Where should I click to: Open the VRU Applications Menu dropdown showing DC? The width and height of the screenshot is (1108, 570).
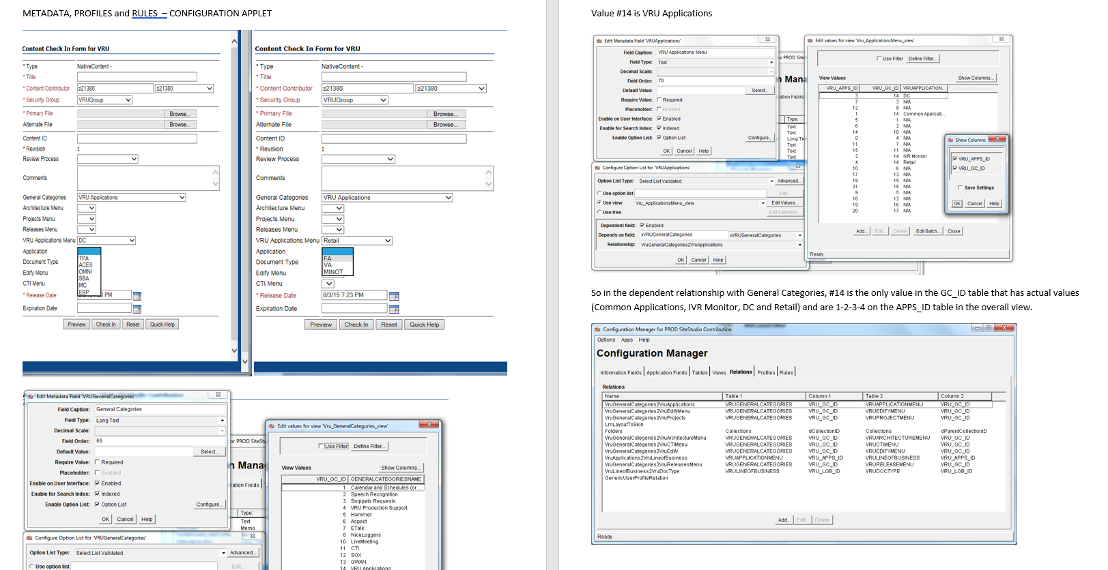coord(132,241)
